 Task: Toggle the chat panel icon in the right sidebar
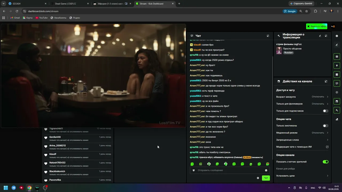[337, 83]
